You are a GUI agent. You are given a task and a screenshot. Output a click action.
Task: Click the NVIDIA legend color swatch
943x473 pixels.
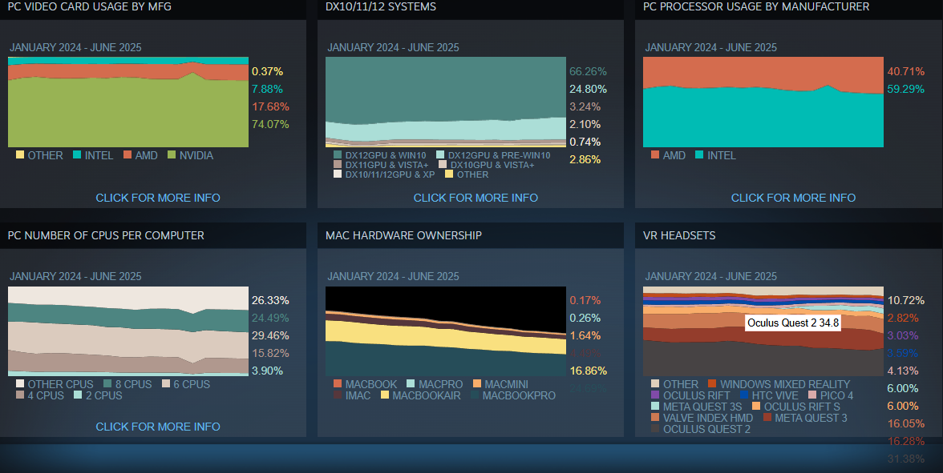coord(171,155)
